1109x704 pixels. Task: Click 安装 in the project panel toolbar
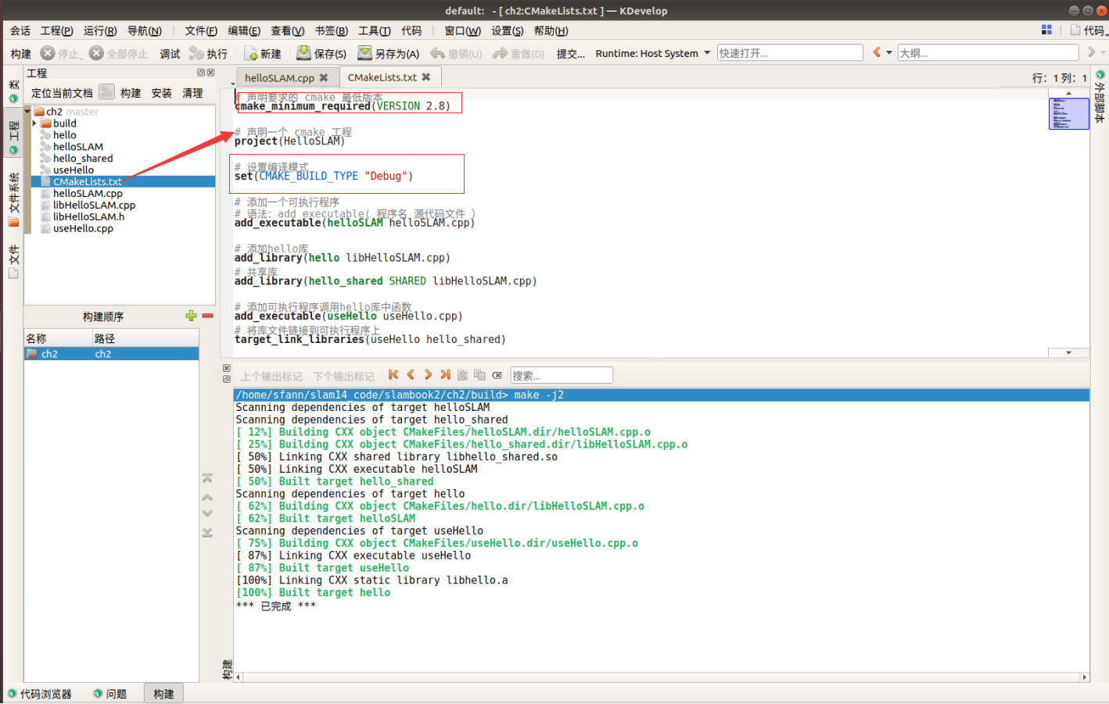[x=162, y=93]
